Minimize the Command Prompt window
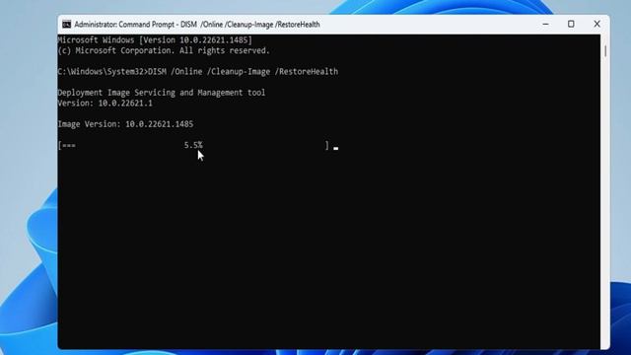Viewport: 631px width, 355px height. click(x=545, y=24)
